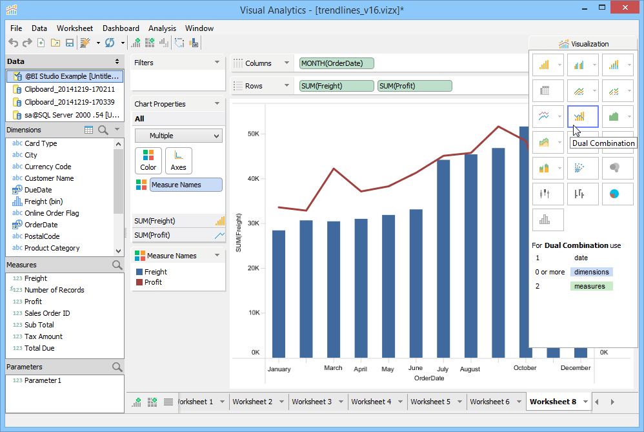This screenshot has height=432, width=644.
Task: Click the list icon in the bottom tab bar
Action: [168, 402]
